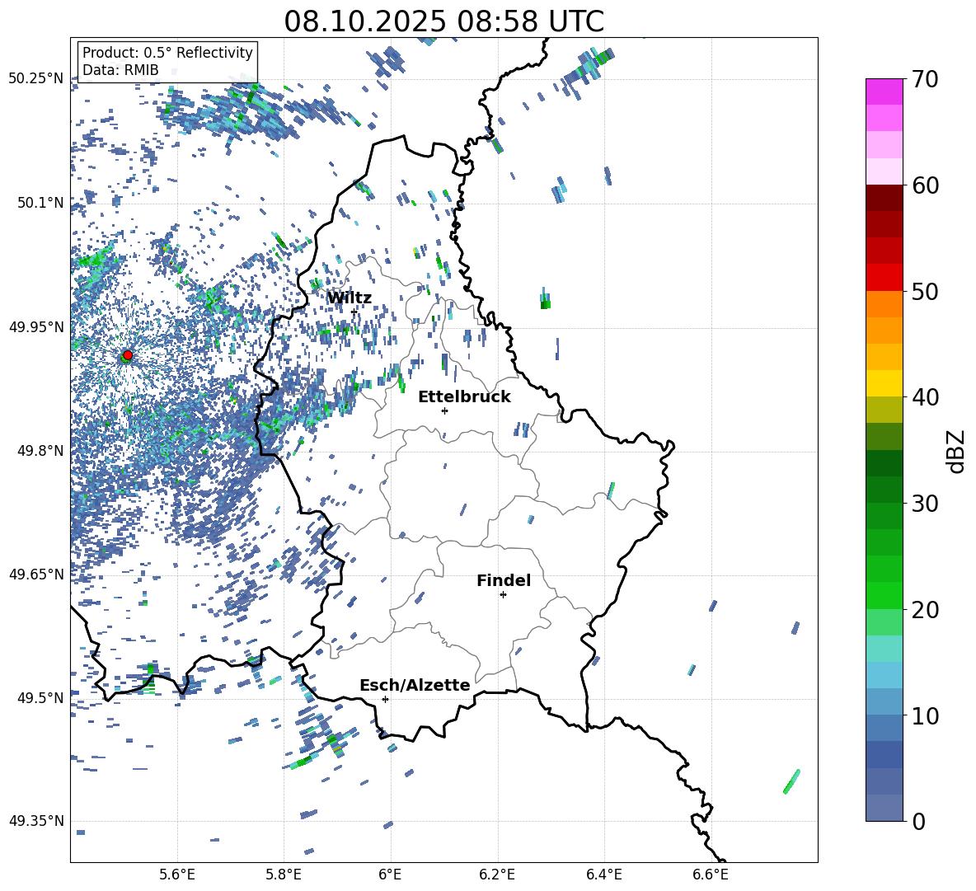976x891 pixels.
Task: Click the Esch/Alzette city label
Action: tap(415, 685)
